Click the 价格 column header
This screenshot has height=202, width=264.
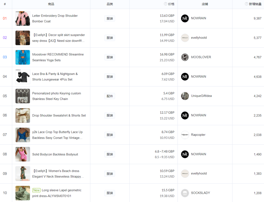[x=171, y=4]
